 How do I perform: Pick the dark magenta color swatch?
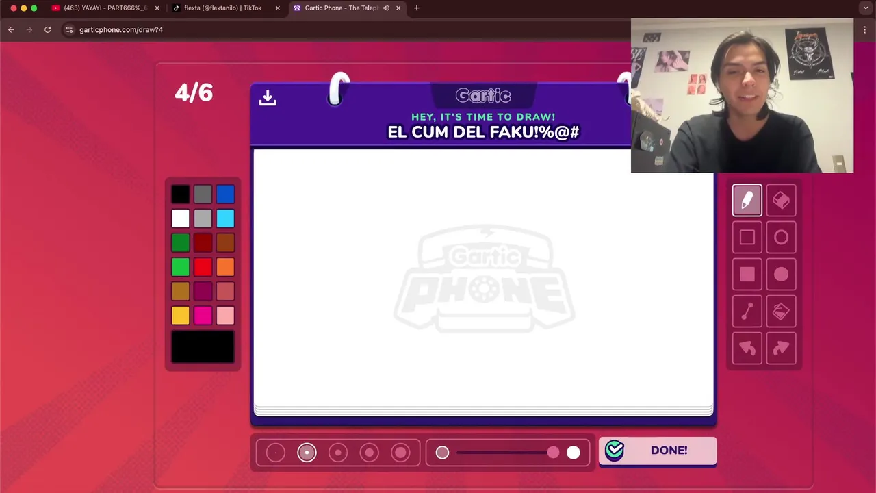click(203, 291)
